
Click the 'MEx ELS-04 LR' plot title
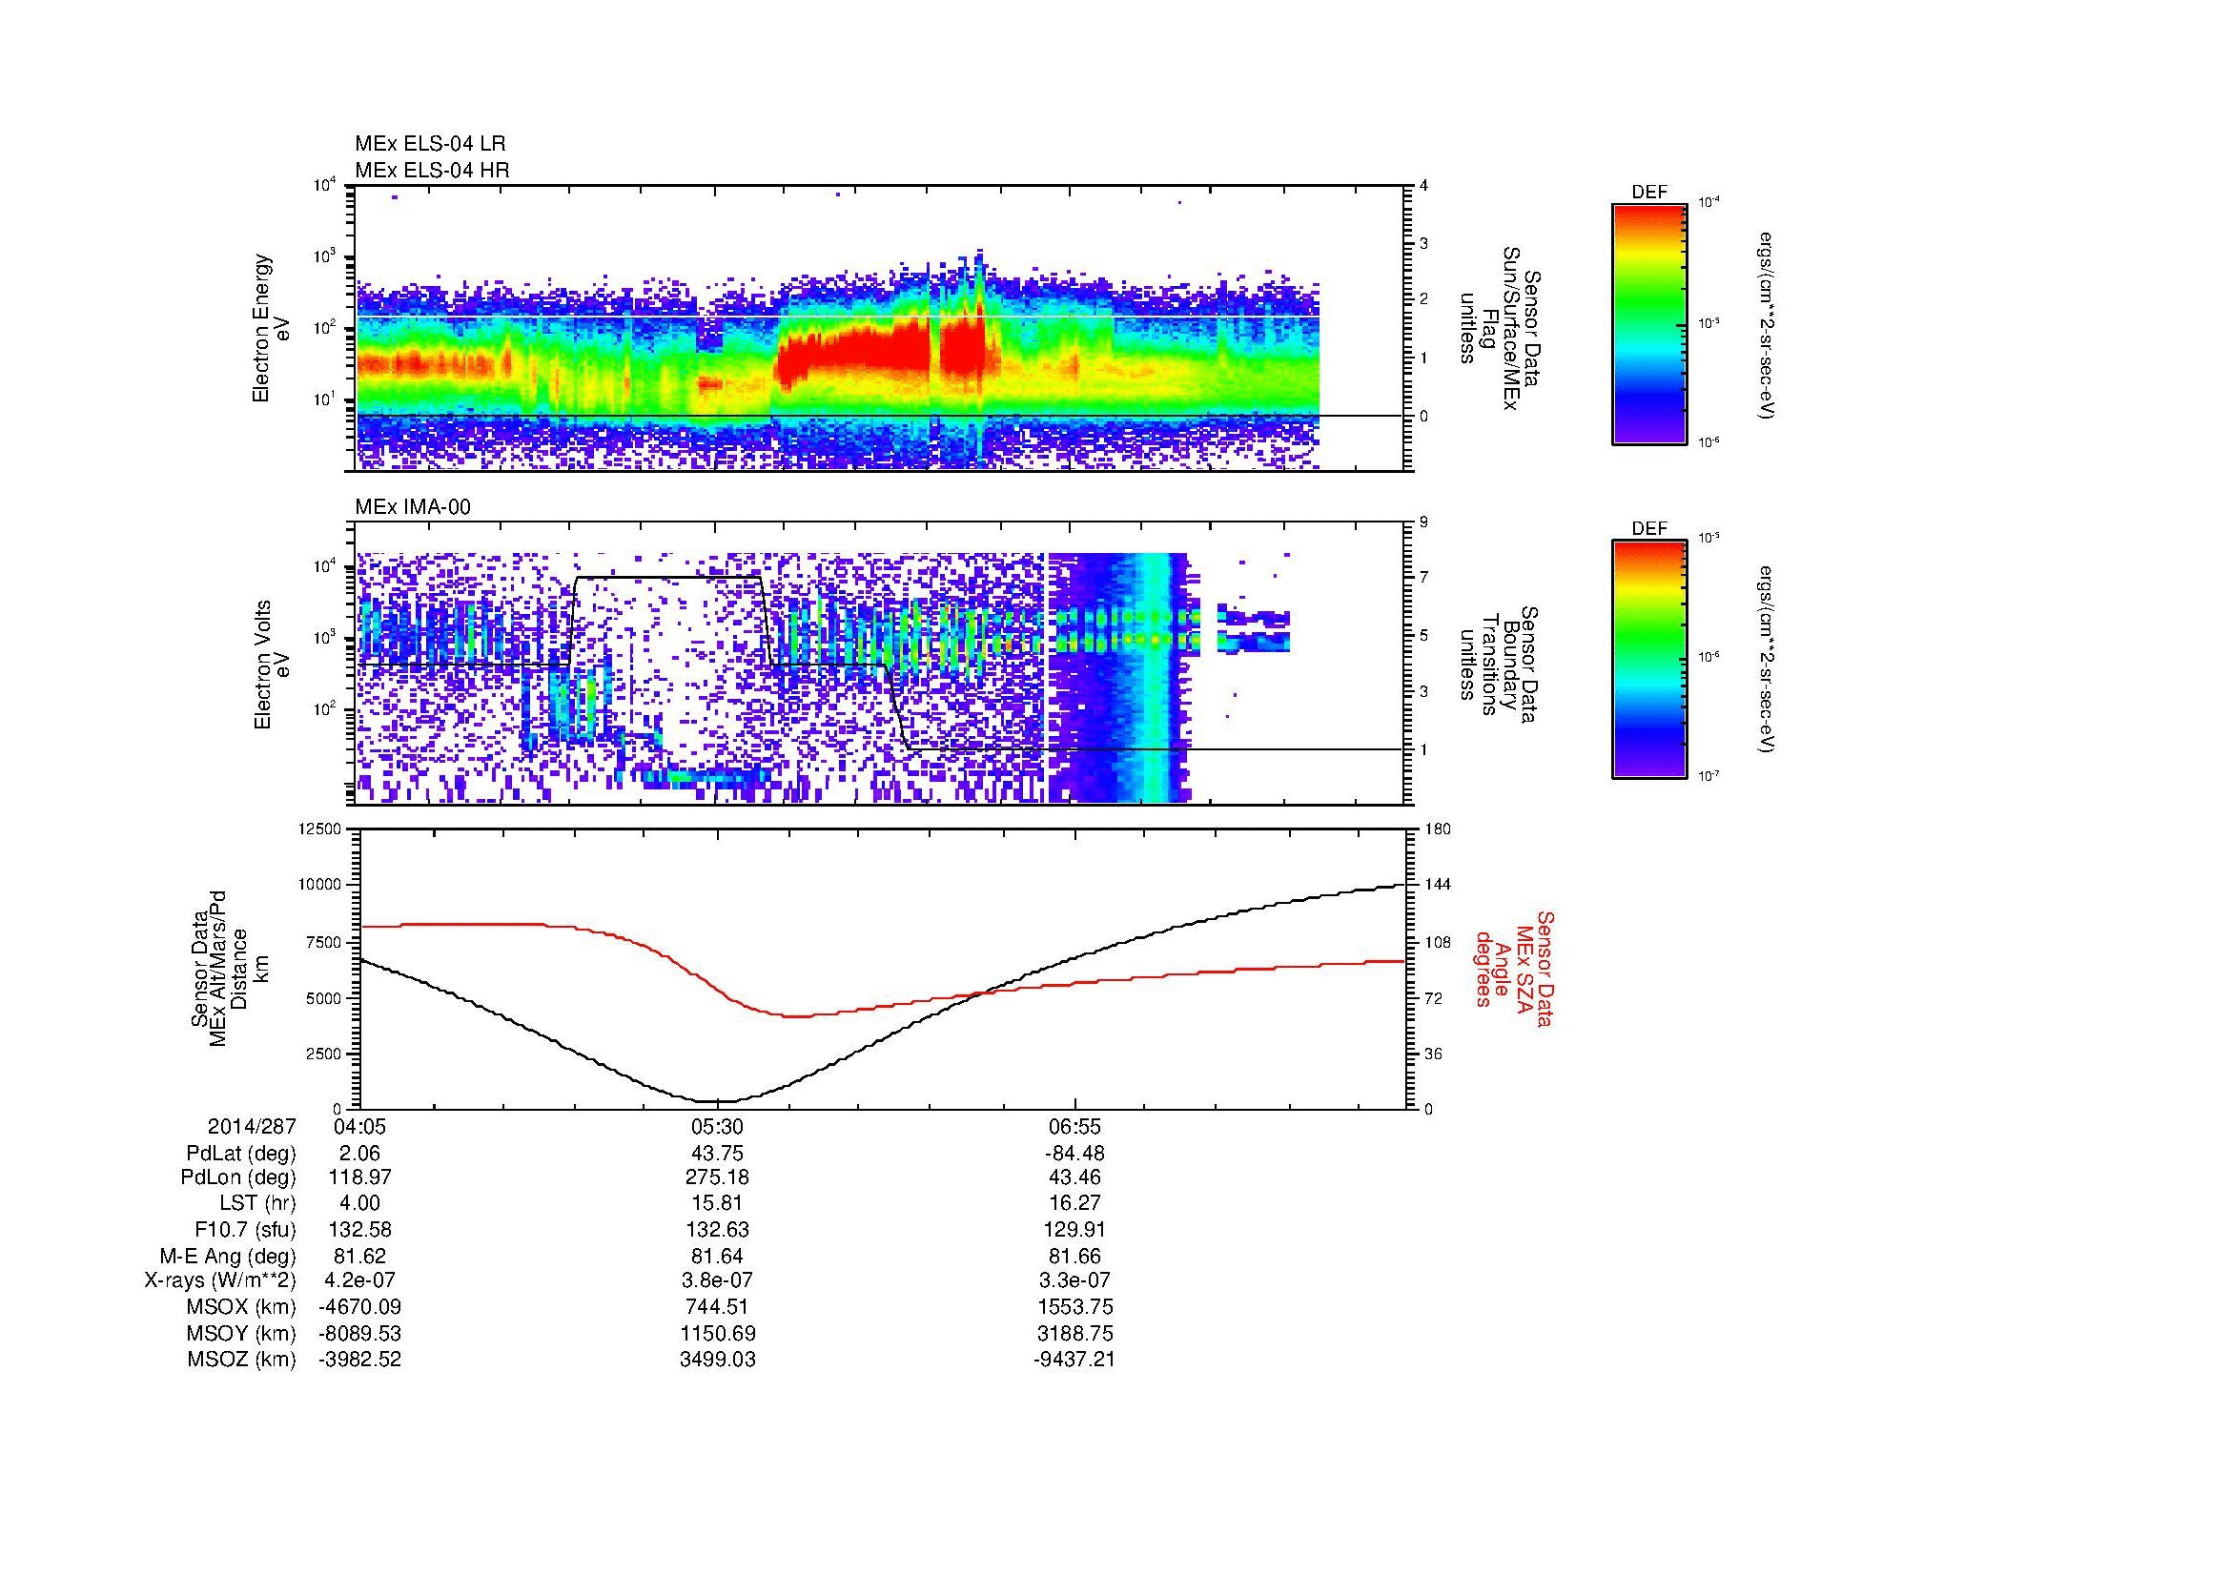(429, 144)
